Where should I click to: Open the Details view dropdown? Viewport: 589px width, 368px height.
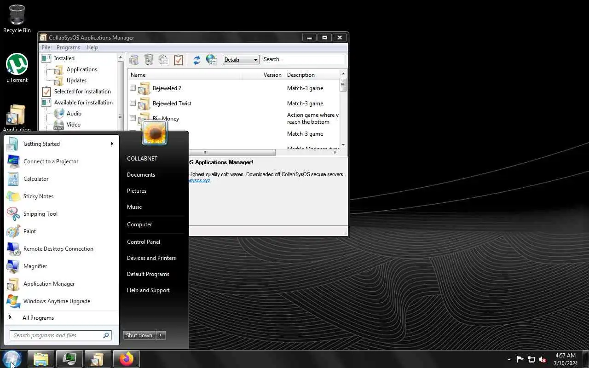click(241, 59)
